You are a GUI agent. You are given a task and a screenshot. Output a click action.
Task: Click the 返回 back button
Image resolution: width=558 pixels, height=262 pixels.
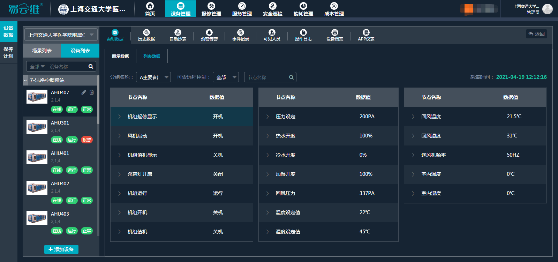point(536,34)
